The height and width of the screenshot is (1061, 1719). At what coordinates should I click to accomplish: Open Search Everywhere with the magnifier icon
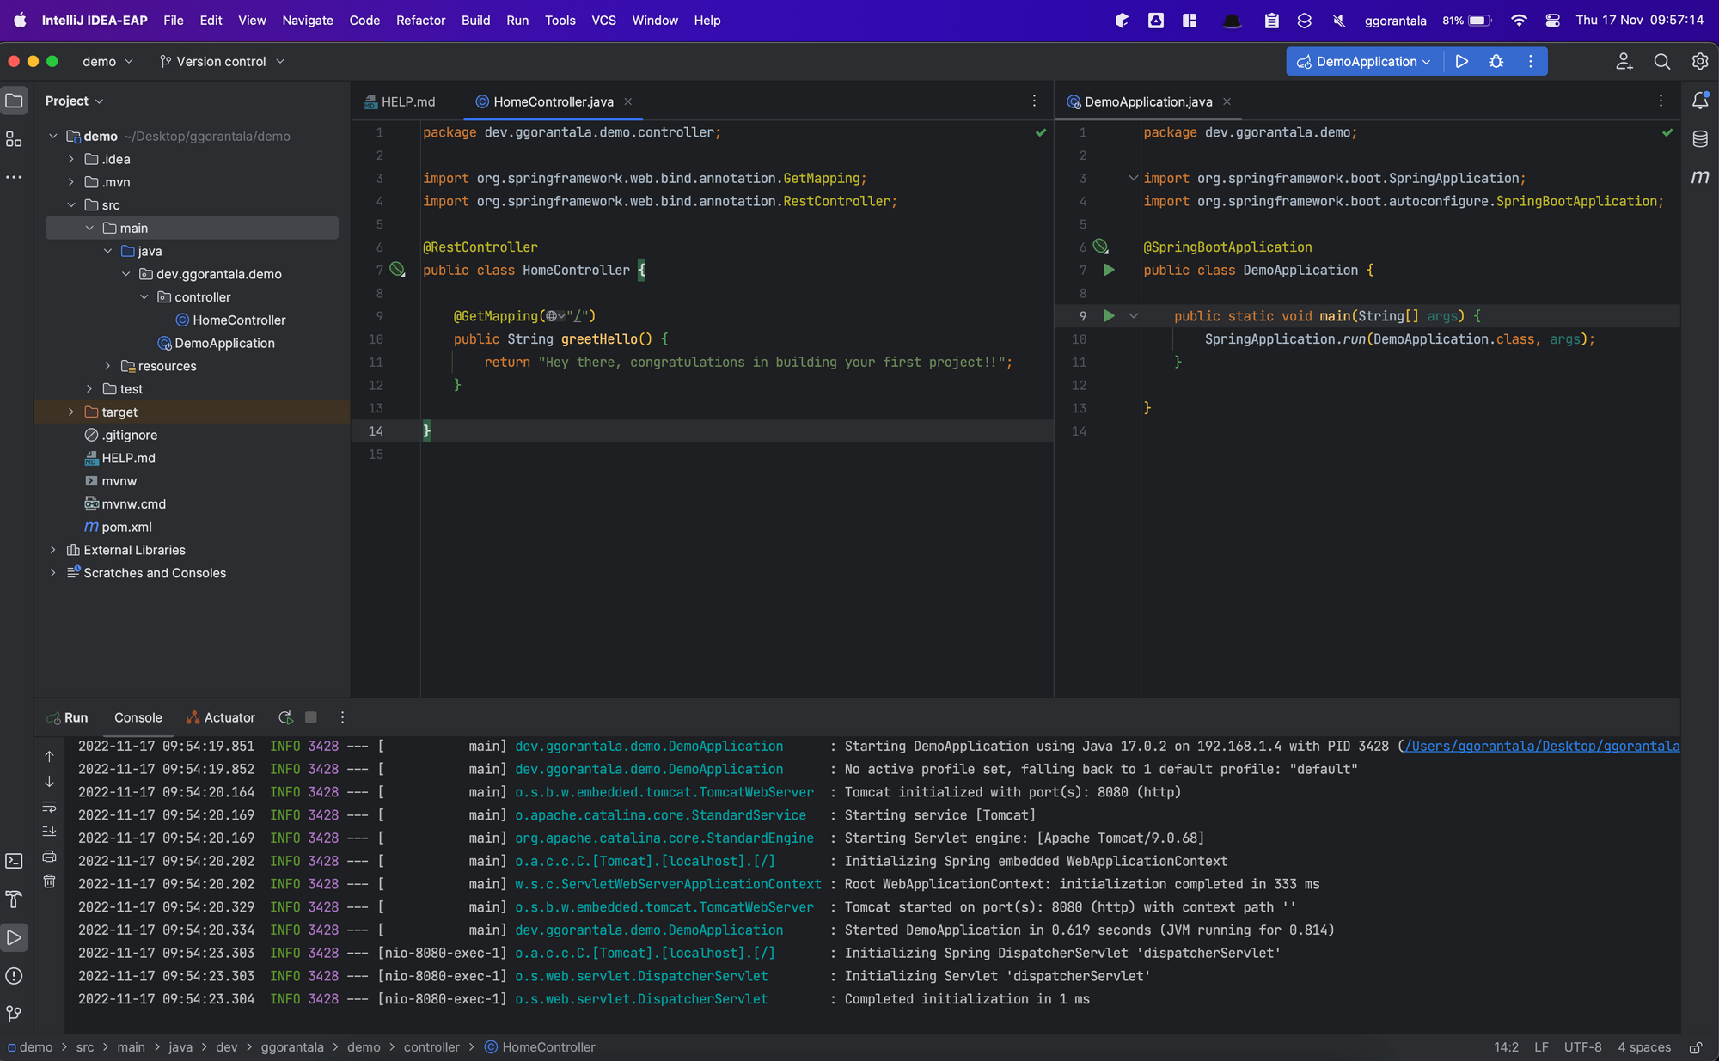coord(1661,61)
